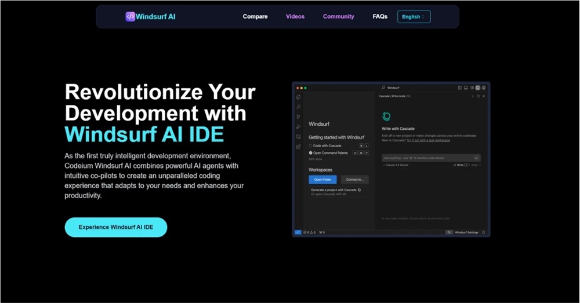Click the notification bell in IDE status bar
Screen dimensions: 580x303
(484, 232)
